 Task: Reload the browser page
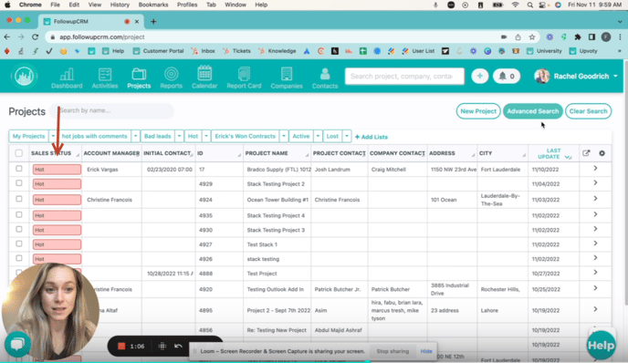(x=36, y=36)
